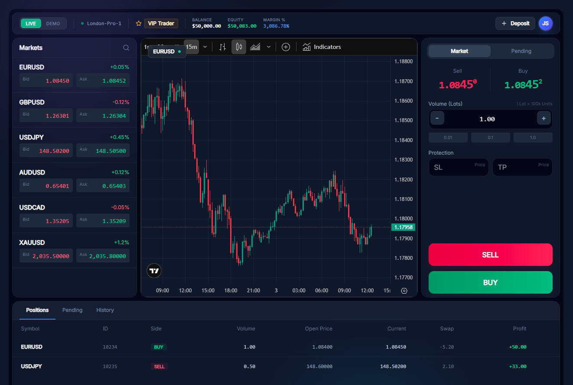573x385 pixels.
Task: Select the 0.01 volume preset
Action: 448,137
